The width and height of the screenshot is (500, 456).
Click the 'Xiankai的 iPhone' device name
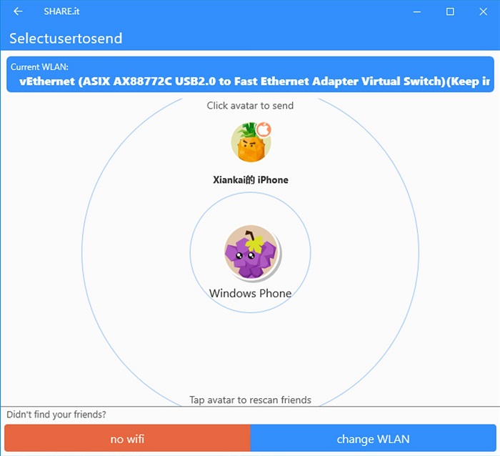pos(251,180)
